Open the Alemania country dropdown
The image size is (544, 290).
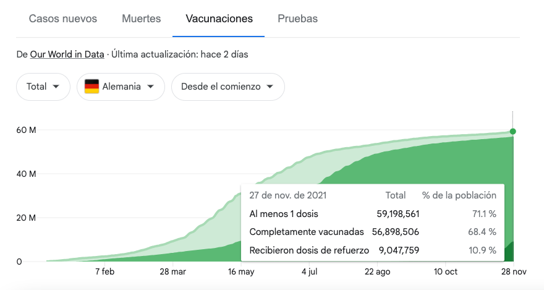pyautogui.click(x=121, y=87)
